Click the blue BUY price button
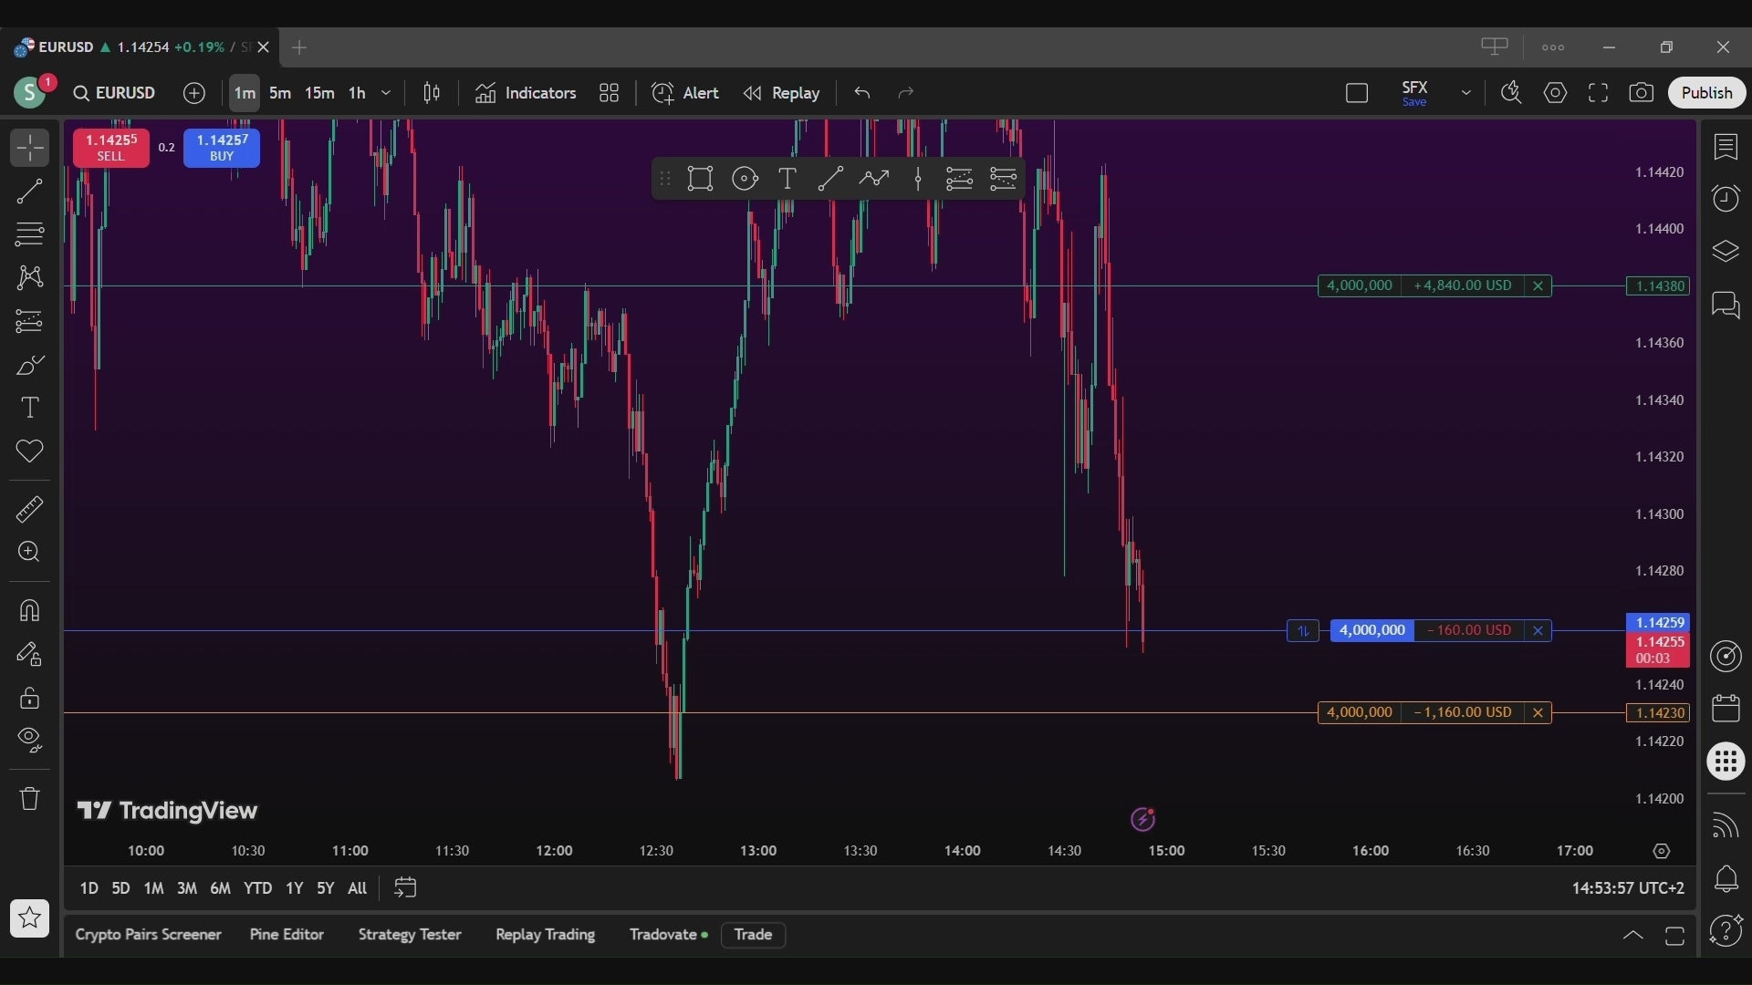Screen dimensions: 1752x985 click(x=222, y=148)
